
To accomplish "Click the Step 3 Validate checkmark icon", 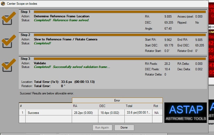I will pos(9,65).
